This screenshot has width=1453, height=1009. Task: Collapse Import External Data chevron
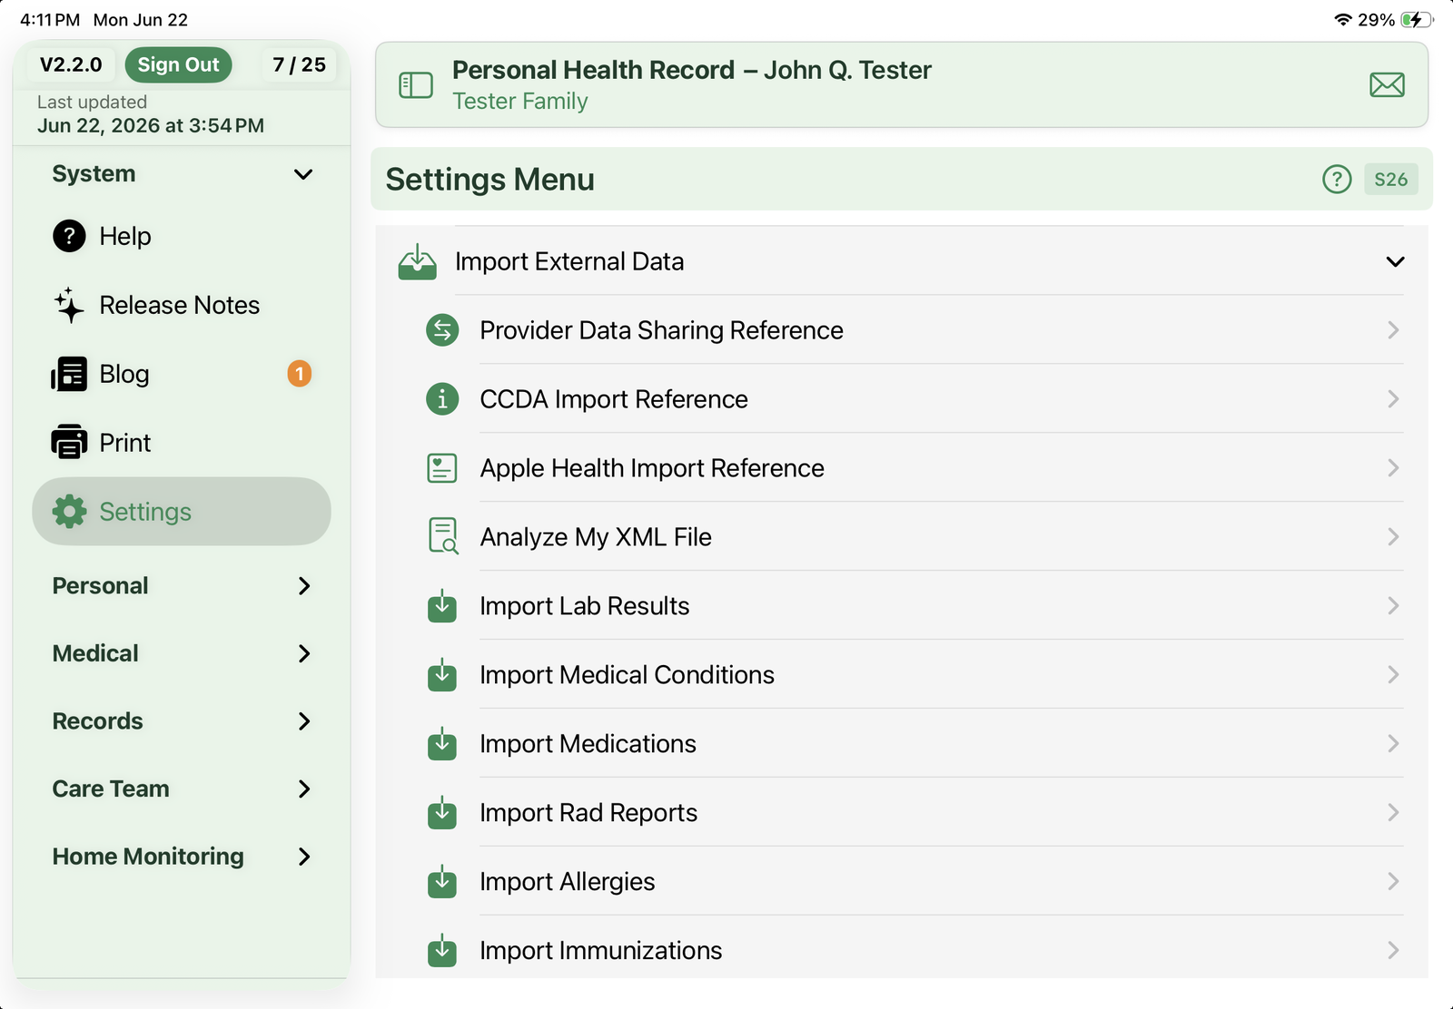1395,262
